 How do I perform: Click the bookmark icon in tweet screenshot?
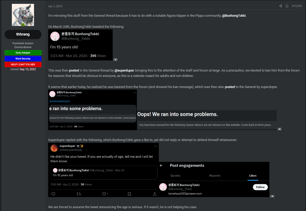tap(129, 194)
